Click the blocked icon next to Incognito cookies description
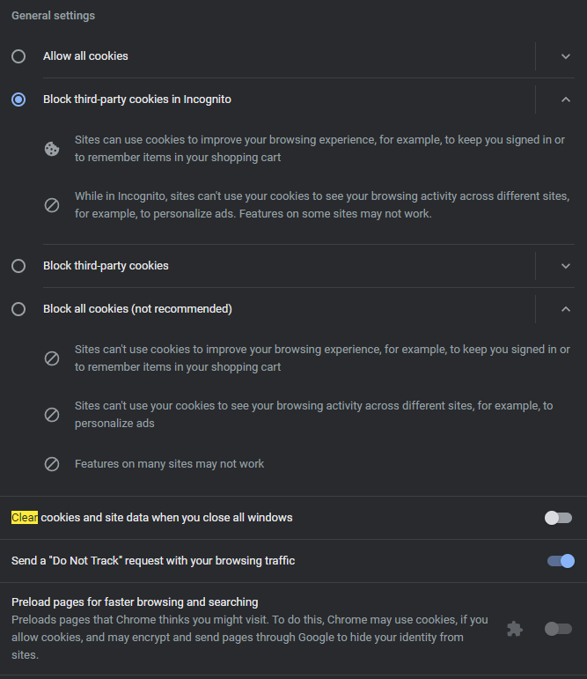 coord(52,205)
